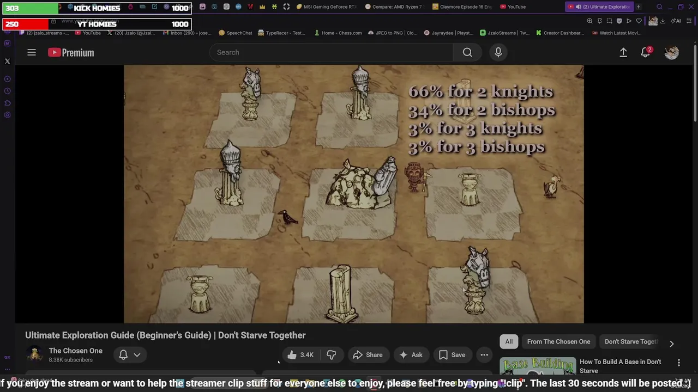Open a new browser tab with plus
Screen dimensions: 698x392
[x=639, y=7]
